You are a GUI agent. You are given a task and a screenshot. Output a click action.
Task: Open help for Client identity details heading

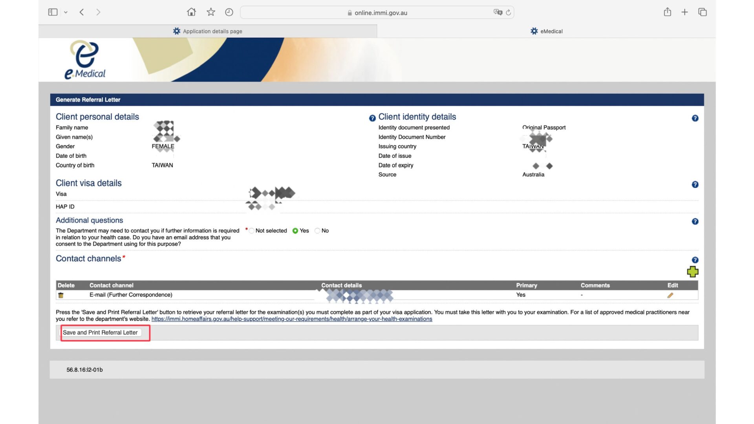click(372, 118)
